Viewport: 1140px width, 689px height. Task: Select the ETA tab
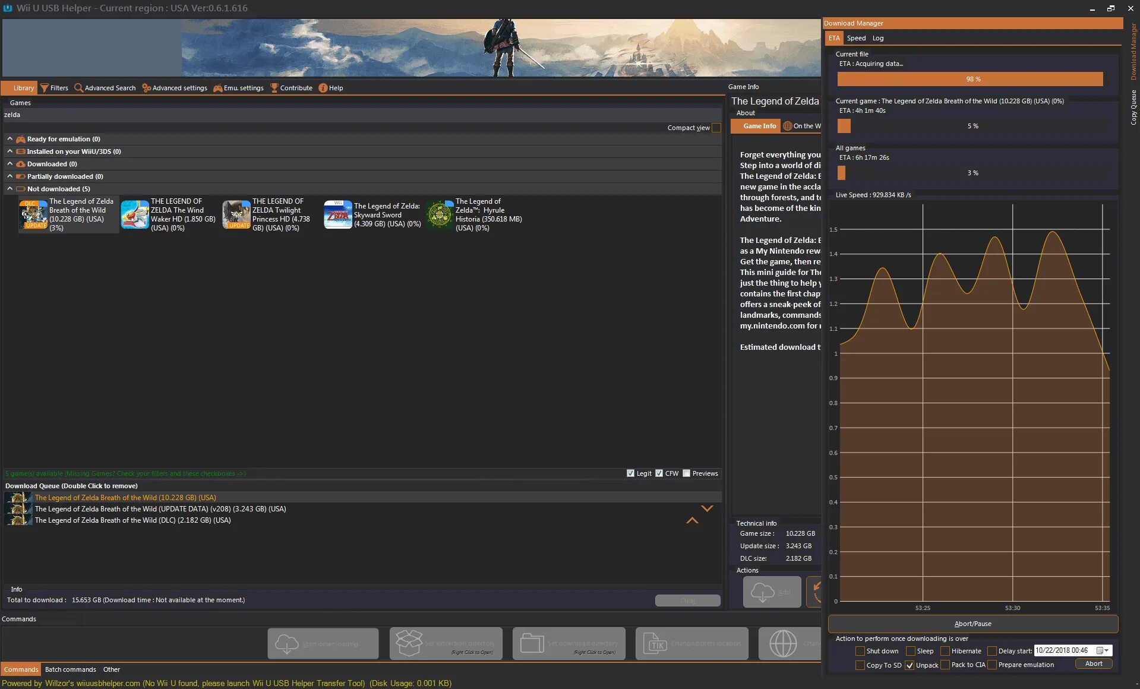pyautogui.click(x=834, y=38)
